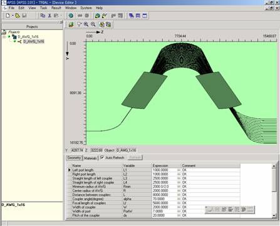
Task: Click the teal globe icon in the toolbar
Action: click(x=71, y=16)
